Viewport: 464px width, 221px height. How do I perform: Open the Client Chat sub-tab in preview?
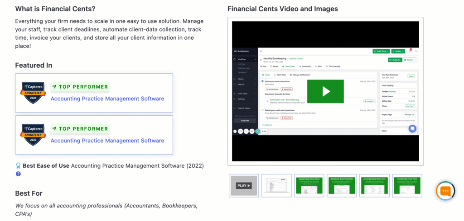pos(280,75)
